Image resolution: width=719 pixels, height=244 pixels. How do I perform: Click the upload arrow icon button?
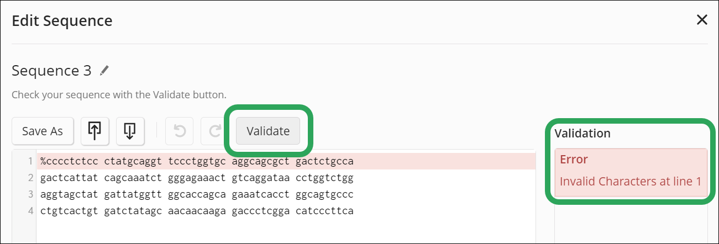(95, 131)
